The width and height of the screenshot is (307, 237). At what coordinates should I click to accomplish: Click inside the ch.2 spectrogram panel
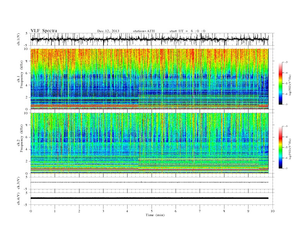149,143
